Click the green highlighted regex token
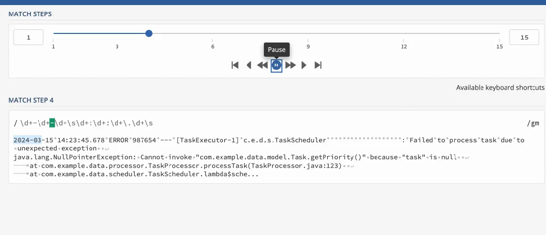This screenshot has height=235, width=546. (x=52, y=123)
